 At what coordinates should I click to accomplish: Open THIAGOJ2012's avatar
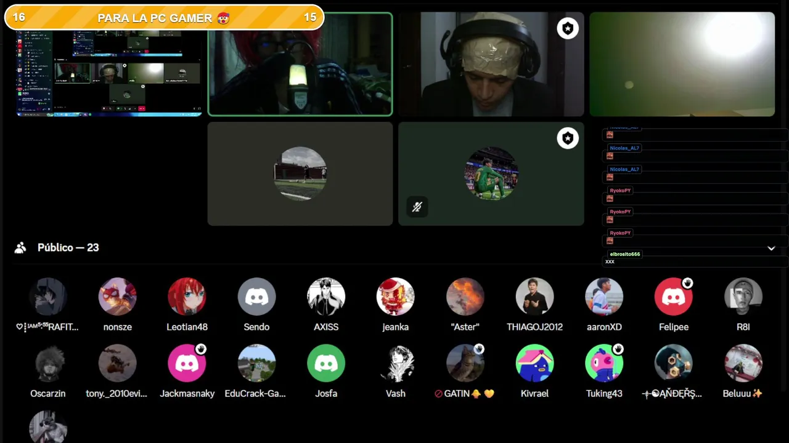coord(534,297)
